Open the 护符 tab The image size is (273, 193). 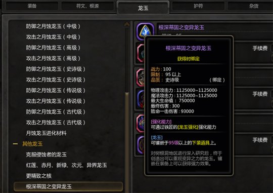pyautogui.click(x=198, y=6)
